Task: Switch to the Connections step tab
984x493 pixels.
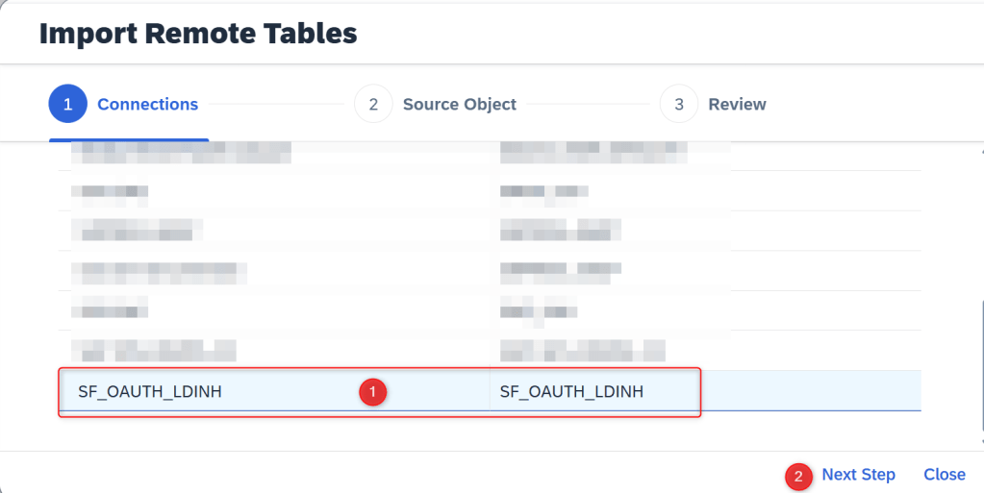Action: pyautogui.click(x=147, y=105)
